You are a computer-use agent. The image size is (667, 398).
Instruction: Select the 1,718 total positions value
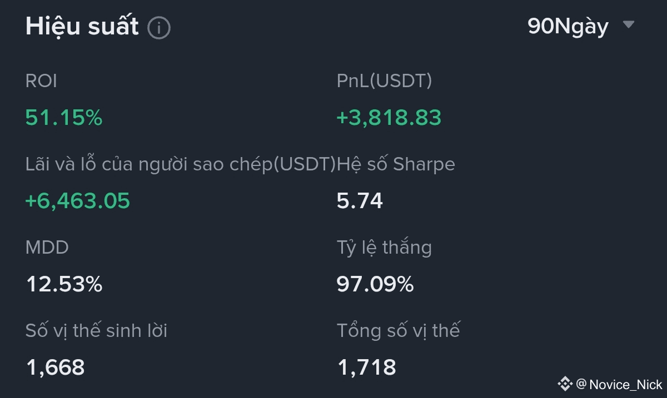[x=367, y=367]
